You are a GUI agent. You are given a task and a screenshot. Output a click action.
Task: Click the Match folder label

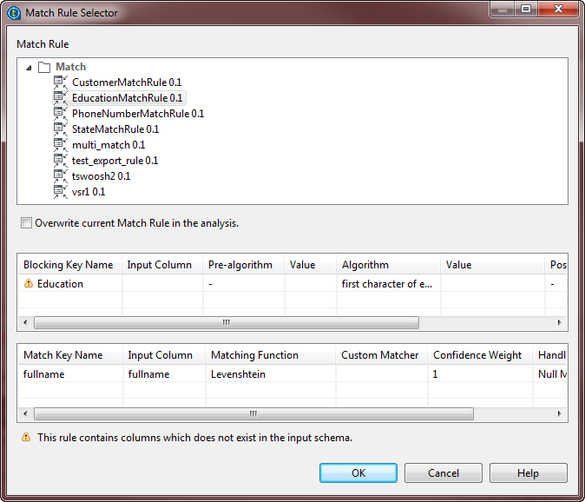pos(71,67)
